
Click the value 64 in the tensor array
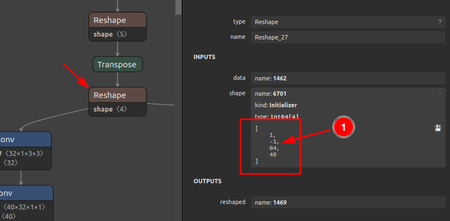(x=274, y=148)
